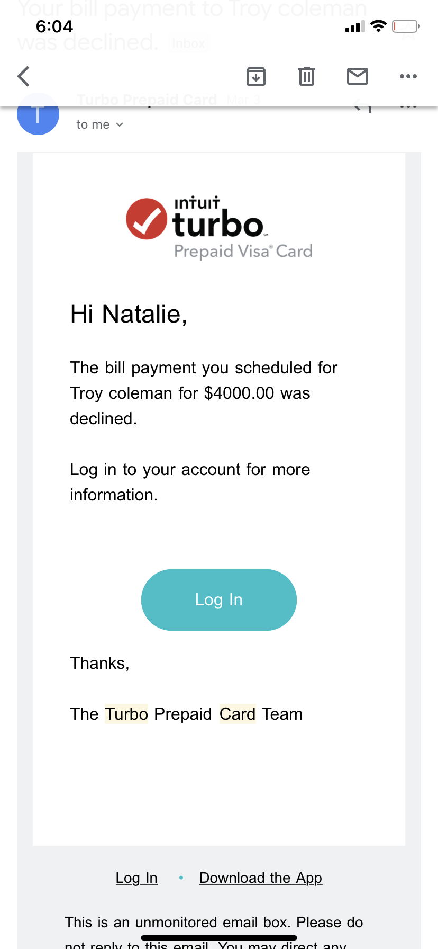Viewport: 438px width, 949px height.
Task: Tap the Wi-Fi status icon
Action: (378, 26)
